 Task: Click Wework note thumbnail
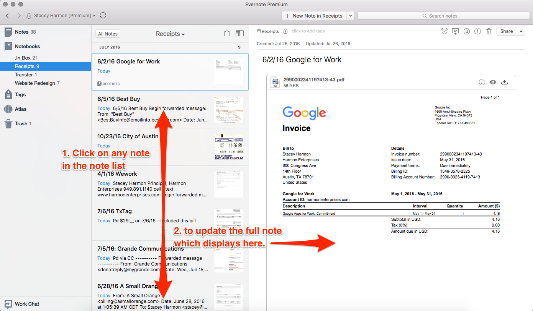pos(229,184)
